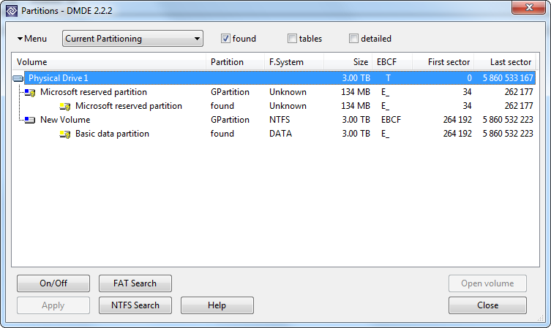
Task: Click the NTFS file system cell
Action: pyautogui.click(x=280, y=120)
